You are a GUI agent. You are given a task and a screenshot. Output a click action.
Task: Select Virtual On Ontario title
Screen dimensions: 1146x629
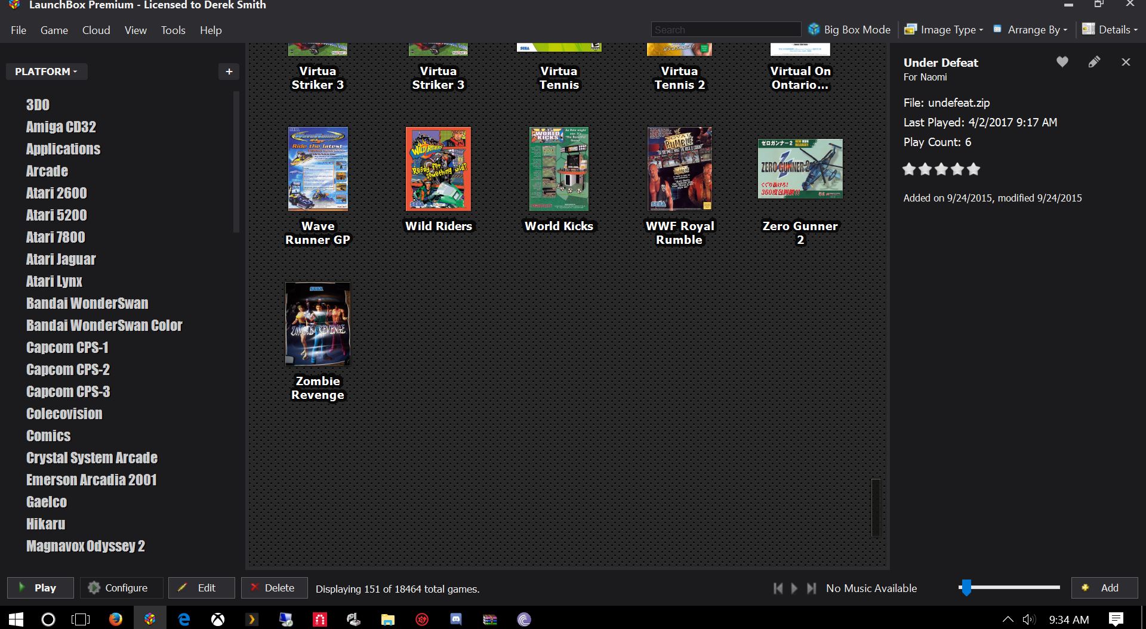point(800,78)
